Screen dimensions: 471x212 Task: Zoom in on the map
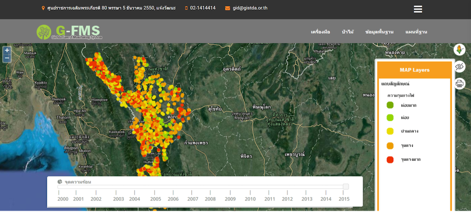tap(7, 51)
